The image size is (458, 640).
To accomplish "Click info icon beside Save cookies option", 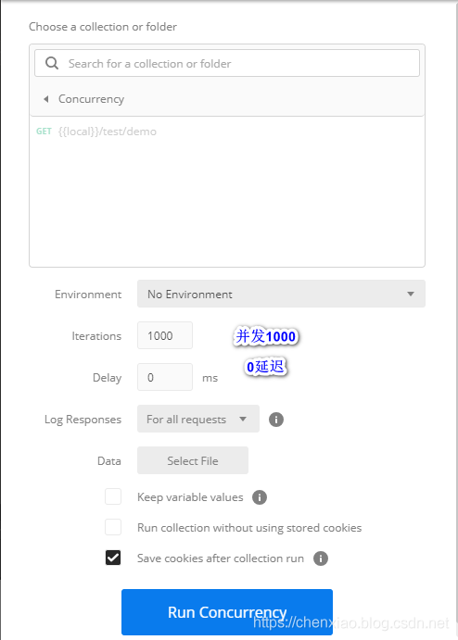I will click(x=321, y=558).
